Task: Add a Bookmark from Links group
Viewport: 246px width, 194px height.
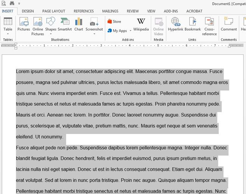Action: point(193,24)
